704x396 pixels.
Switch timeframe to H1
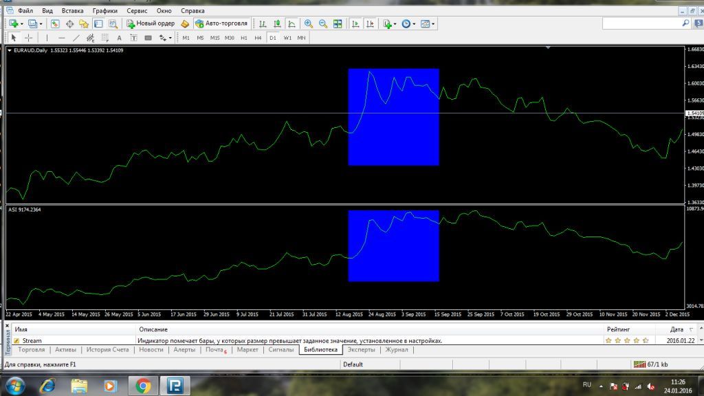click(x=244, y=38)
